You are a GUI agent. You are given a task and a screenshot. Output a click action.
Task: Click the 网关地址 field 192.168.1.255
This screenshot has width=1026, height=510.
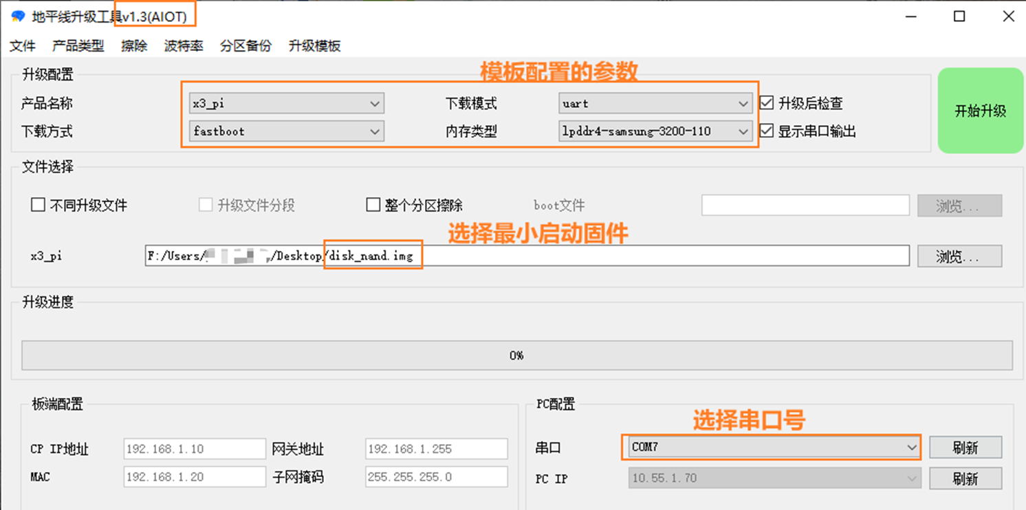437,449
